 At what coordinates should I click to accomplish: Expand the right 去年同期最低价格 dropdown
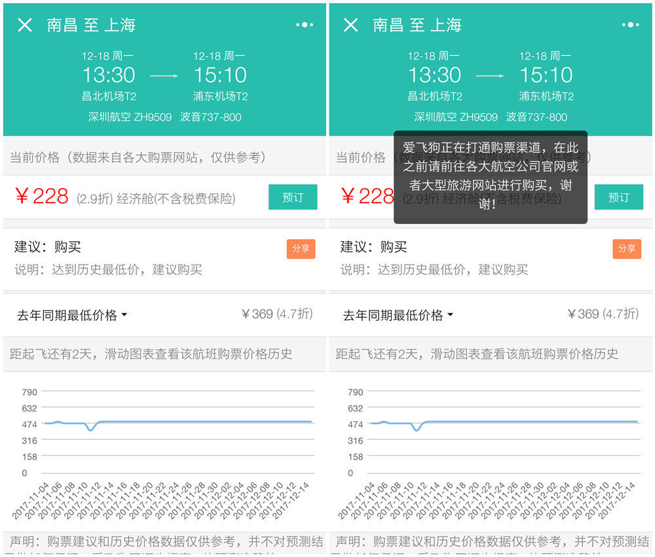tap(398, 315)
